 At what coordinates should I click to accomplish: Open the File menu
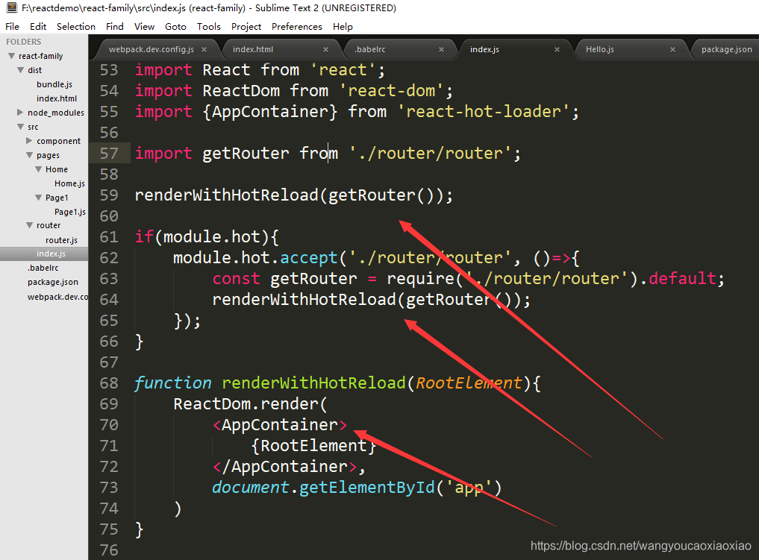pos(12,26)
